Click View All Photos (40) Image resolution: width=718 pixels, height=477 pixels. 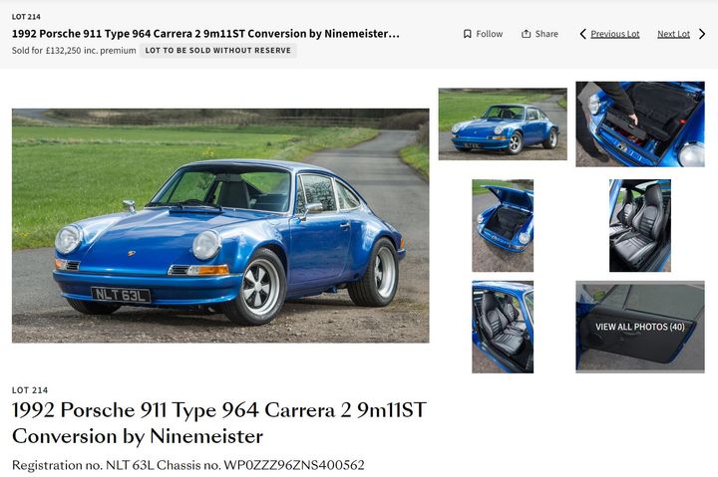click(639, 327)
